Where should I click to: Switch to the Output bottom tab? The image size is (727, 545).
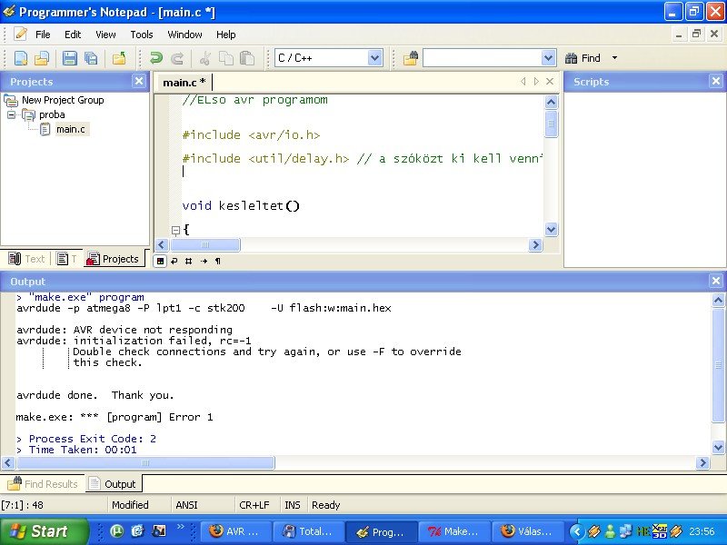click(114, 484)
